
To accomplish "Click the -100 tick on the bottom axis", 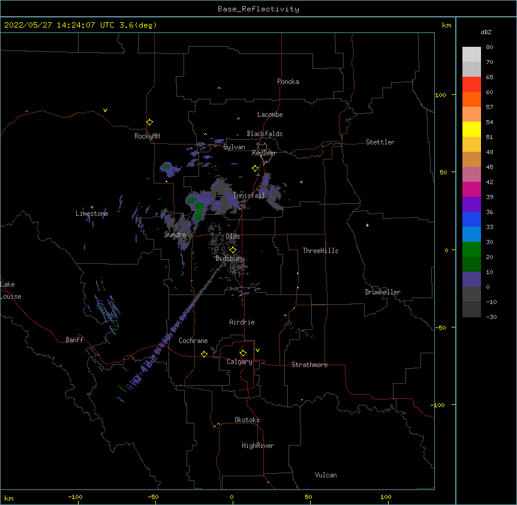I will point(75,497).
